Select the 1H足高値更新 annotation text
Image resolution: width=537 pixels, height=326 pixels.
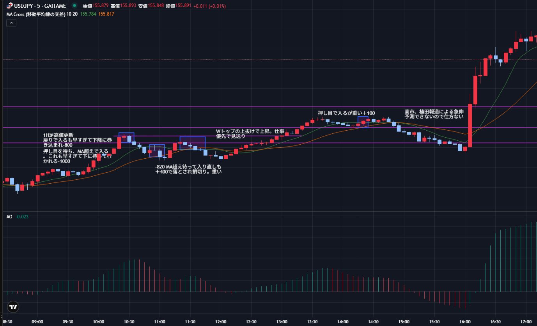58,135
